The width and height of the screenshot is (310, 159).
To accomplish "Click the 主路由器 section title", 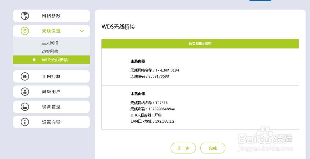I will pos(138,61).
